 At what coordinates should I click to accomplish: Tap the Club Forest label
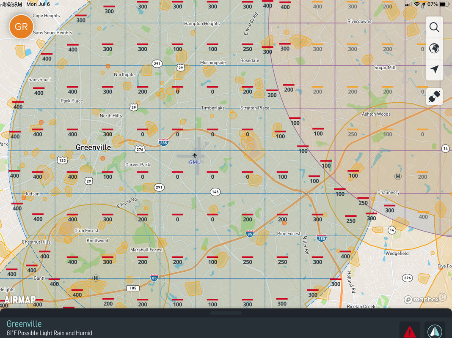(x=86, y=230)
